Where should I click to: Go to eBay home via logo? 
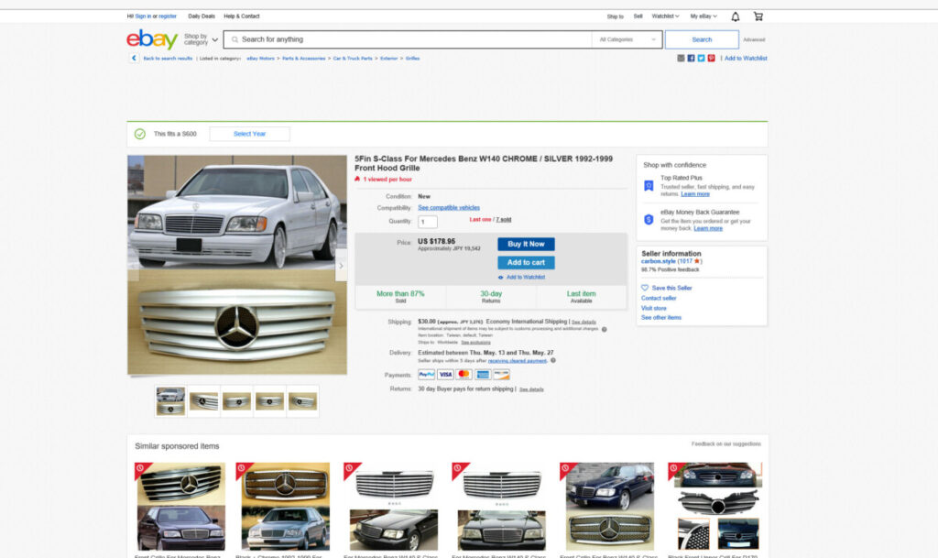pyautogui.click(x=152, y=39)
